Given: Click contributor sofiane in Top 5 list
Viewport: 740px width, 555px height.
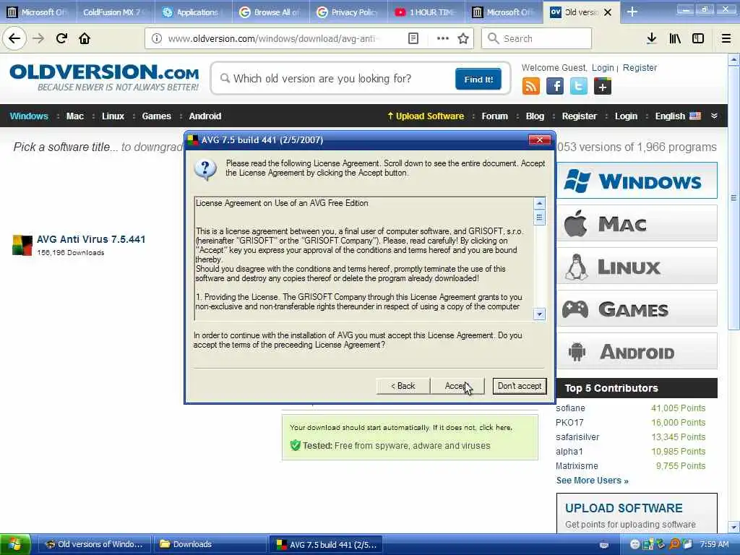Looking at the screenshot, I should (570, 408).
